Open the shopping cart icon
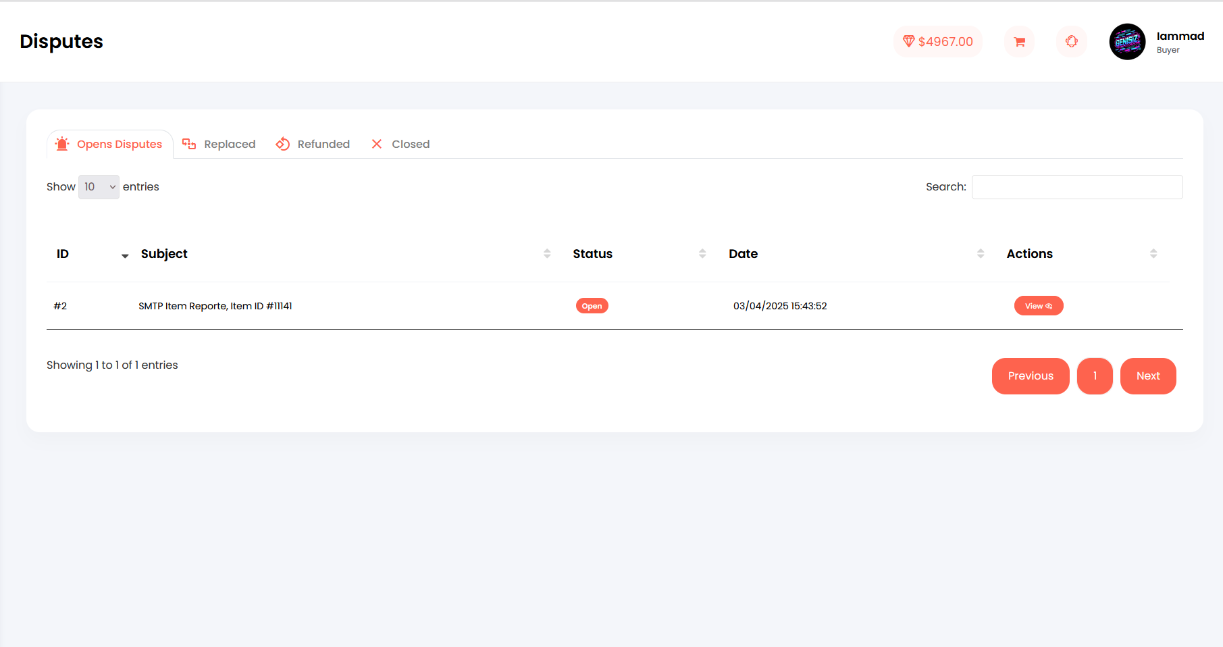The height and width of the screenshot is (647, 1223). coord(1019,42)
